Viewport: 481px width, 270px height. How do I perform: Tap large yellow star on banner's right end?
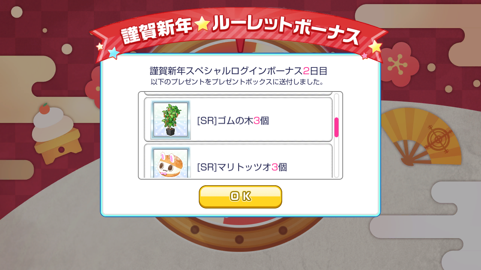point(375,46)
